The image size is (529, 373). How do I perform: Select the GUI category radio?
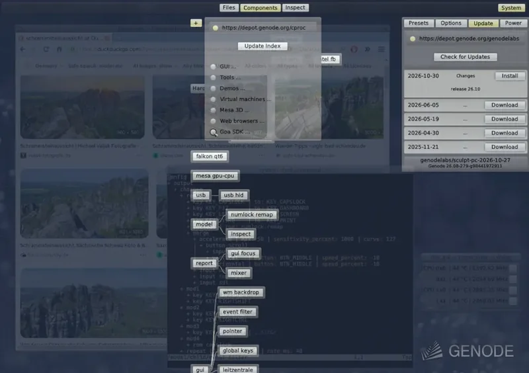click(213, 67)
